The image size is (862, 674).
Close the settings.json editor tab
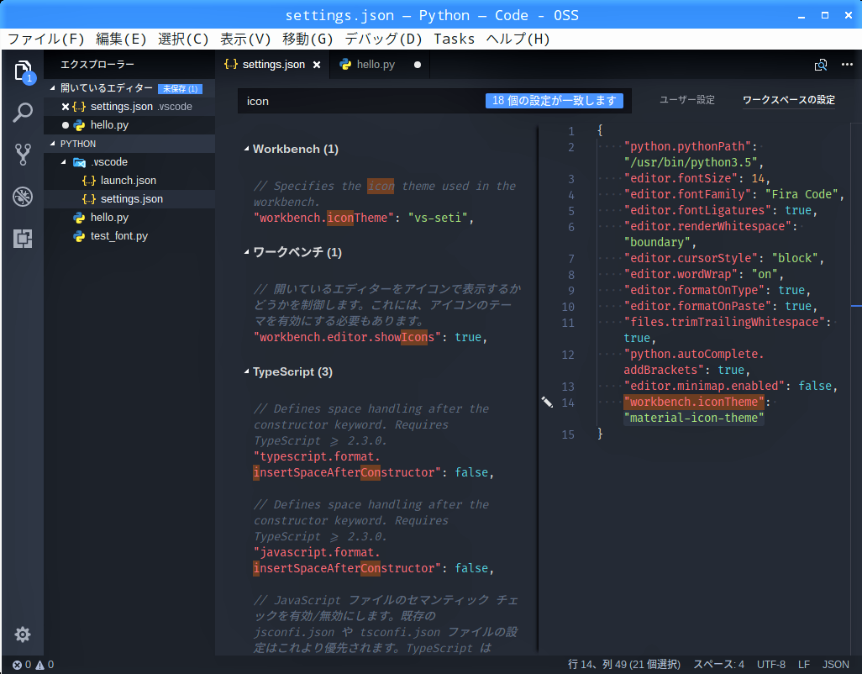tap(317, 65)
